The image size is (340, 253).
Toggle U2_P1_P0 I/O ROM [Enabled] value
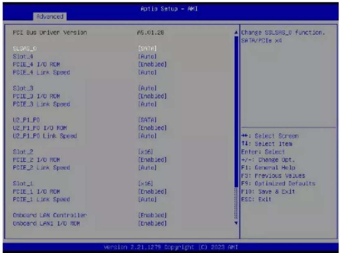tap(152, 128)
